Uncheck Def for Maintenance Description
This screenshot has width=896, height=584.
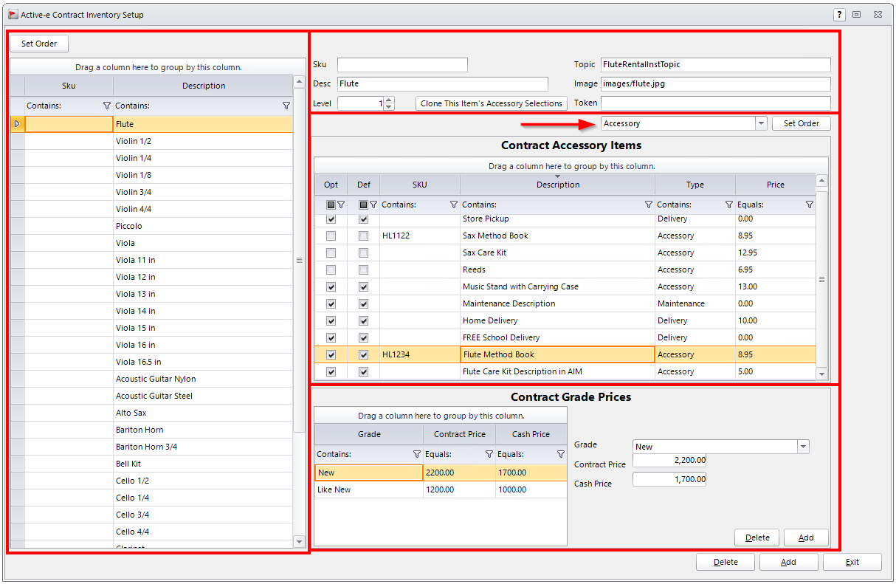coord(363,303)
